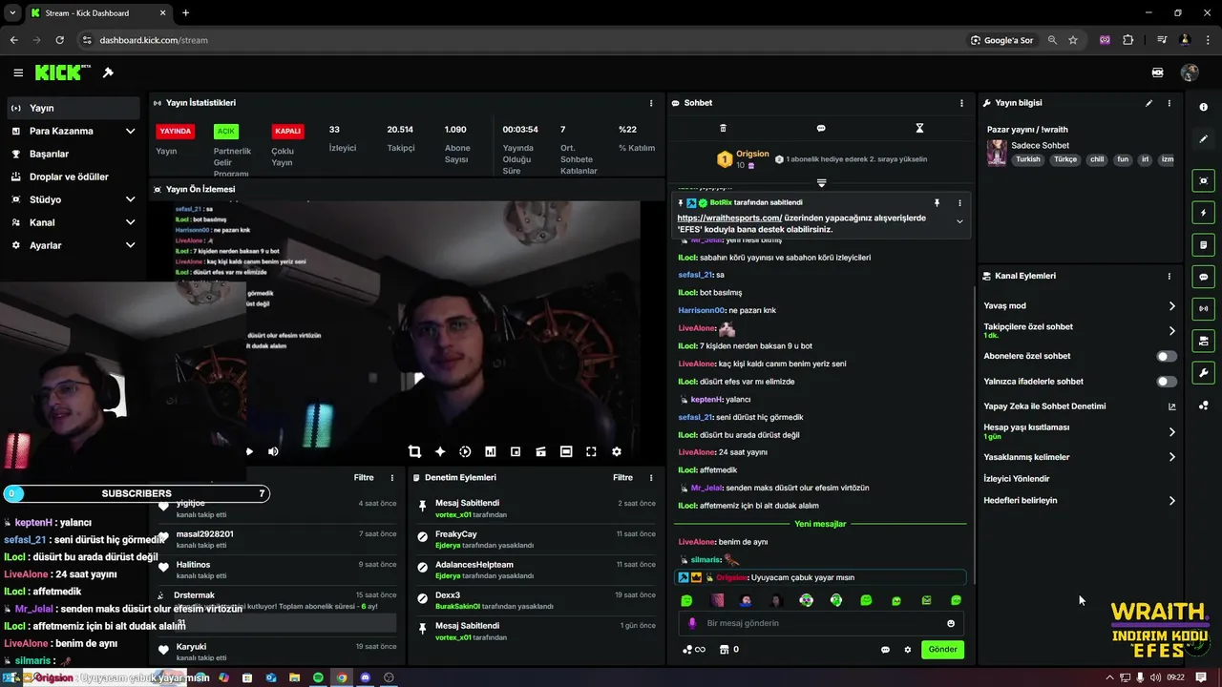Click the FreakyCay entry in Denetim Eylemleri
The width and height of the screenshot is (1222, 687).
[x=537, y=539]
